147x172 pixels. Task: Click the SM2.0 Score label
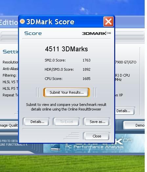point(55,60)
